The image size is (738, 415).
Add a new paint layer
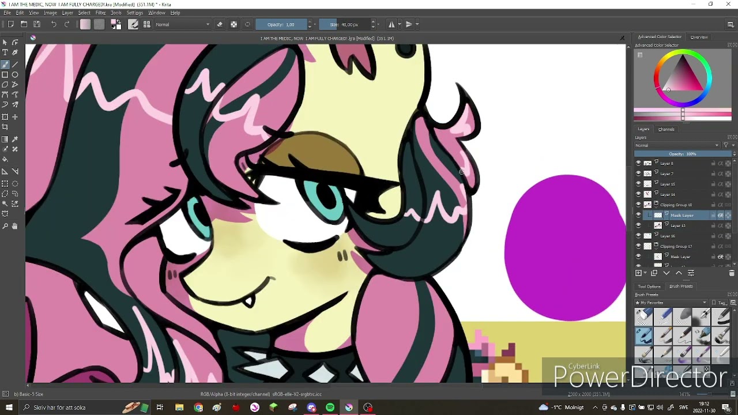click(x=638, y=273)
